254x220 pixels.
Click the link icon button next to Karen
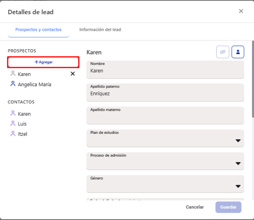coord(223,52)
